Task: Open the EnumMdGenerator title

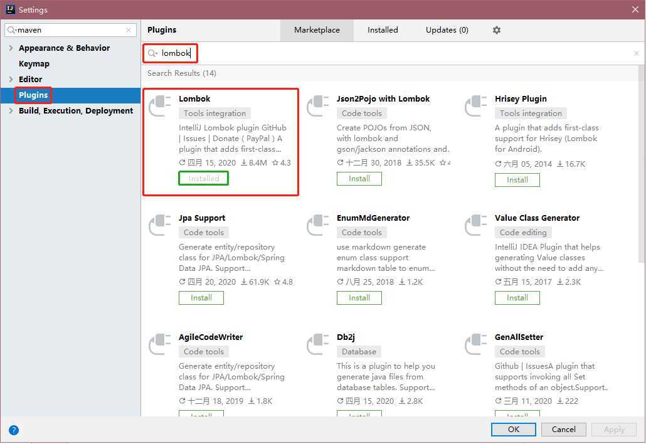Action: point(373,218)
